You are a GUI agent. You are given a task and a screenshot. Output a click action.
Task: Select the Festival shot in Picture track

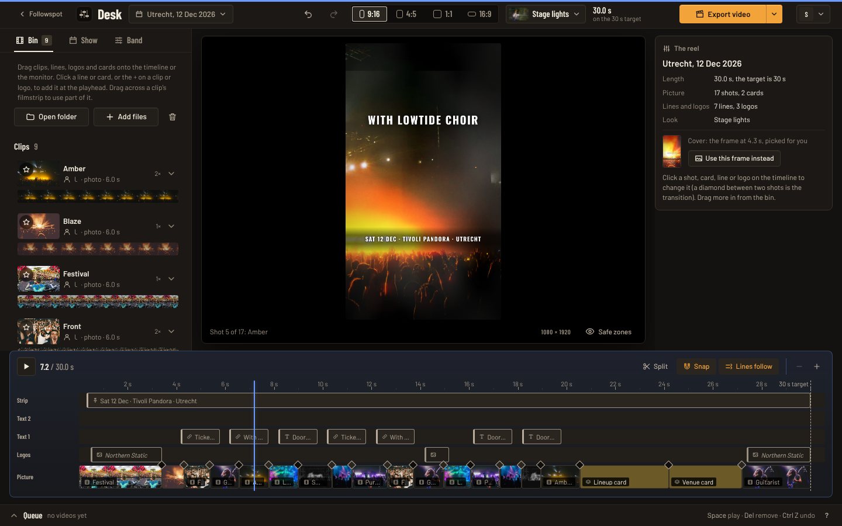[x=120, y=477]
